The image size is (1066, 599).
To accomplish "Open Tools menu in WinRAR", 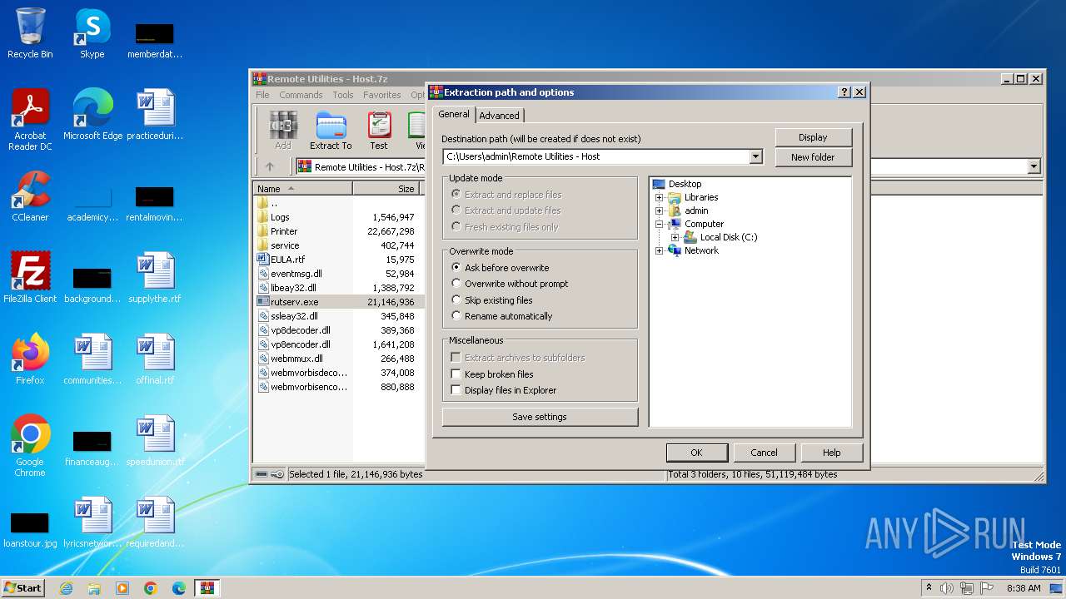I will [343, 95].
